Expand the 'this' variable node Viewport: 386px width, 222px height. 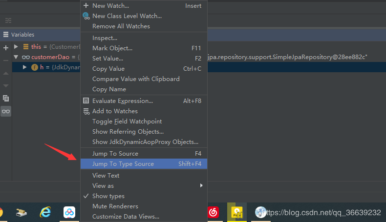pyautogui.click(x=16, y=46)
